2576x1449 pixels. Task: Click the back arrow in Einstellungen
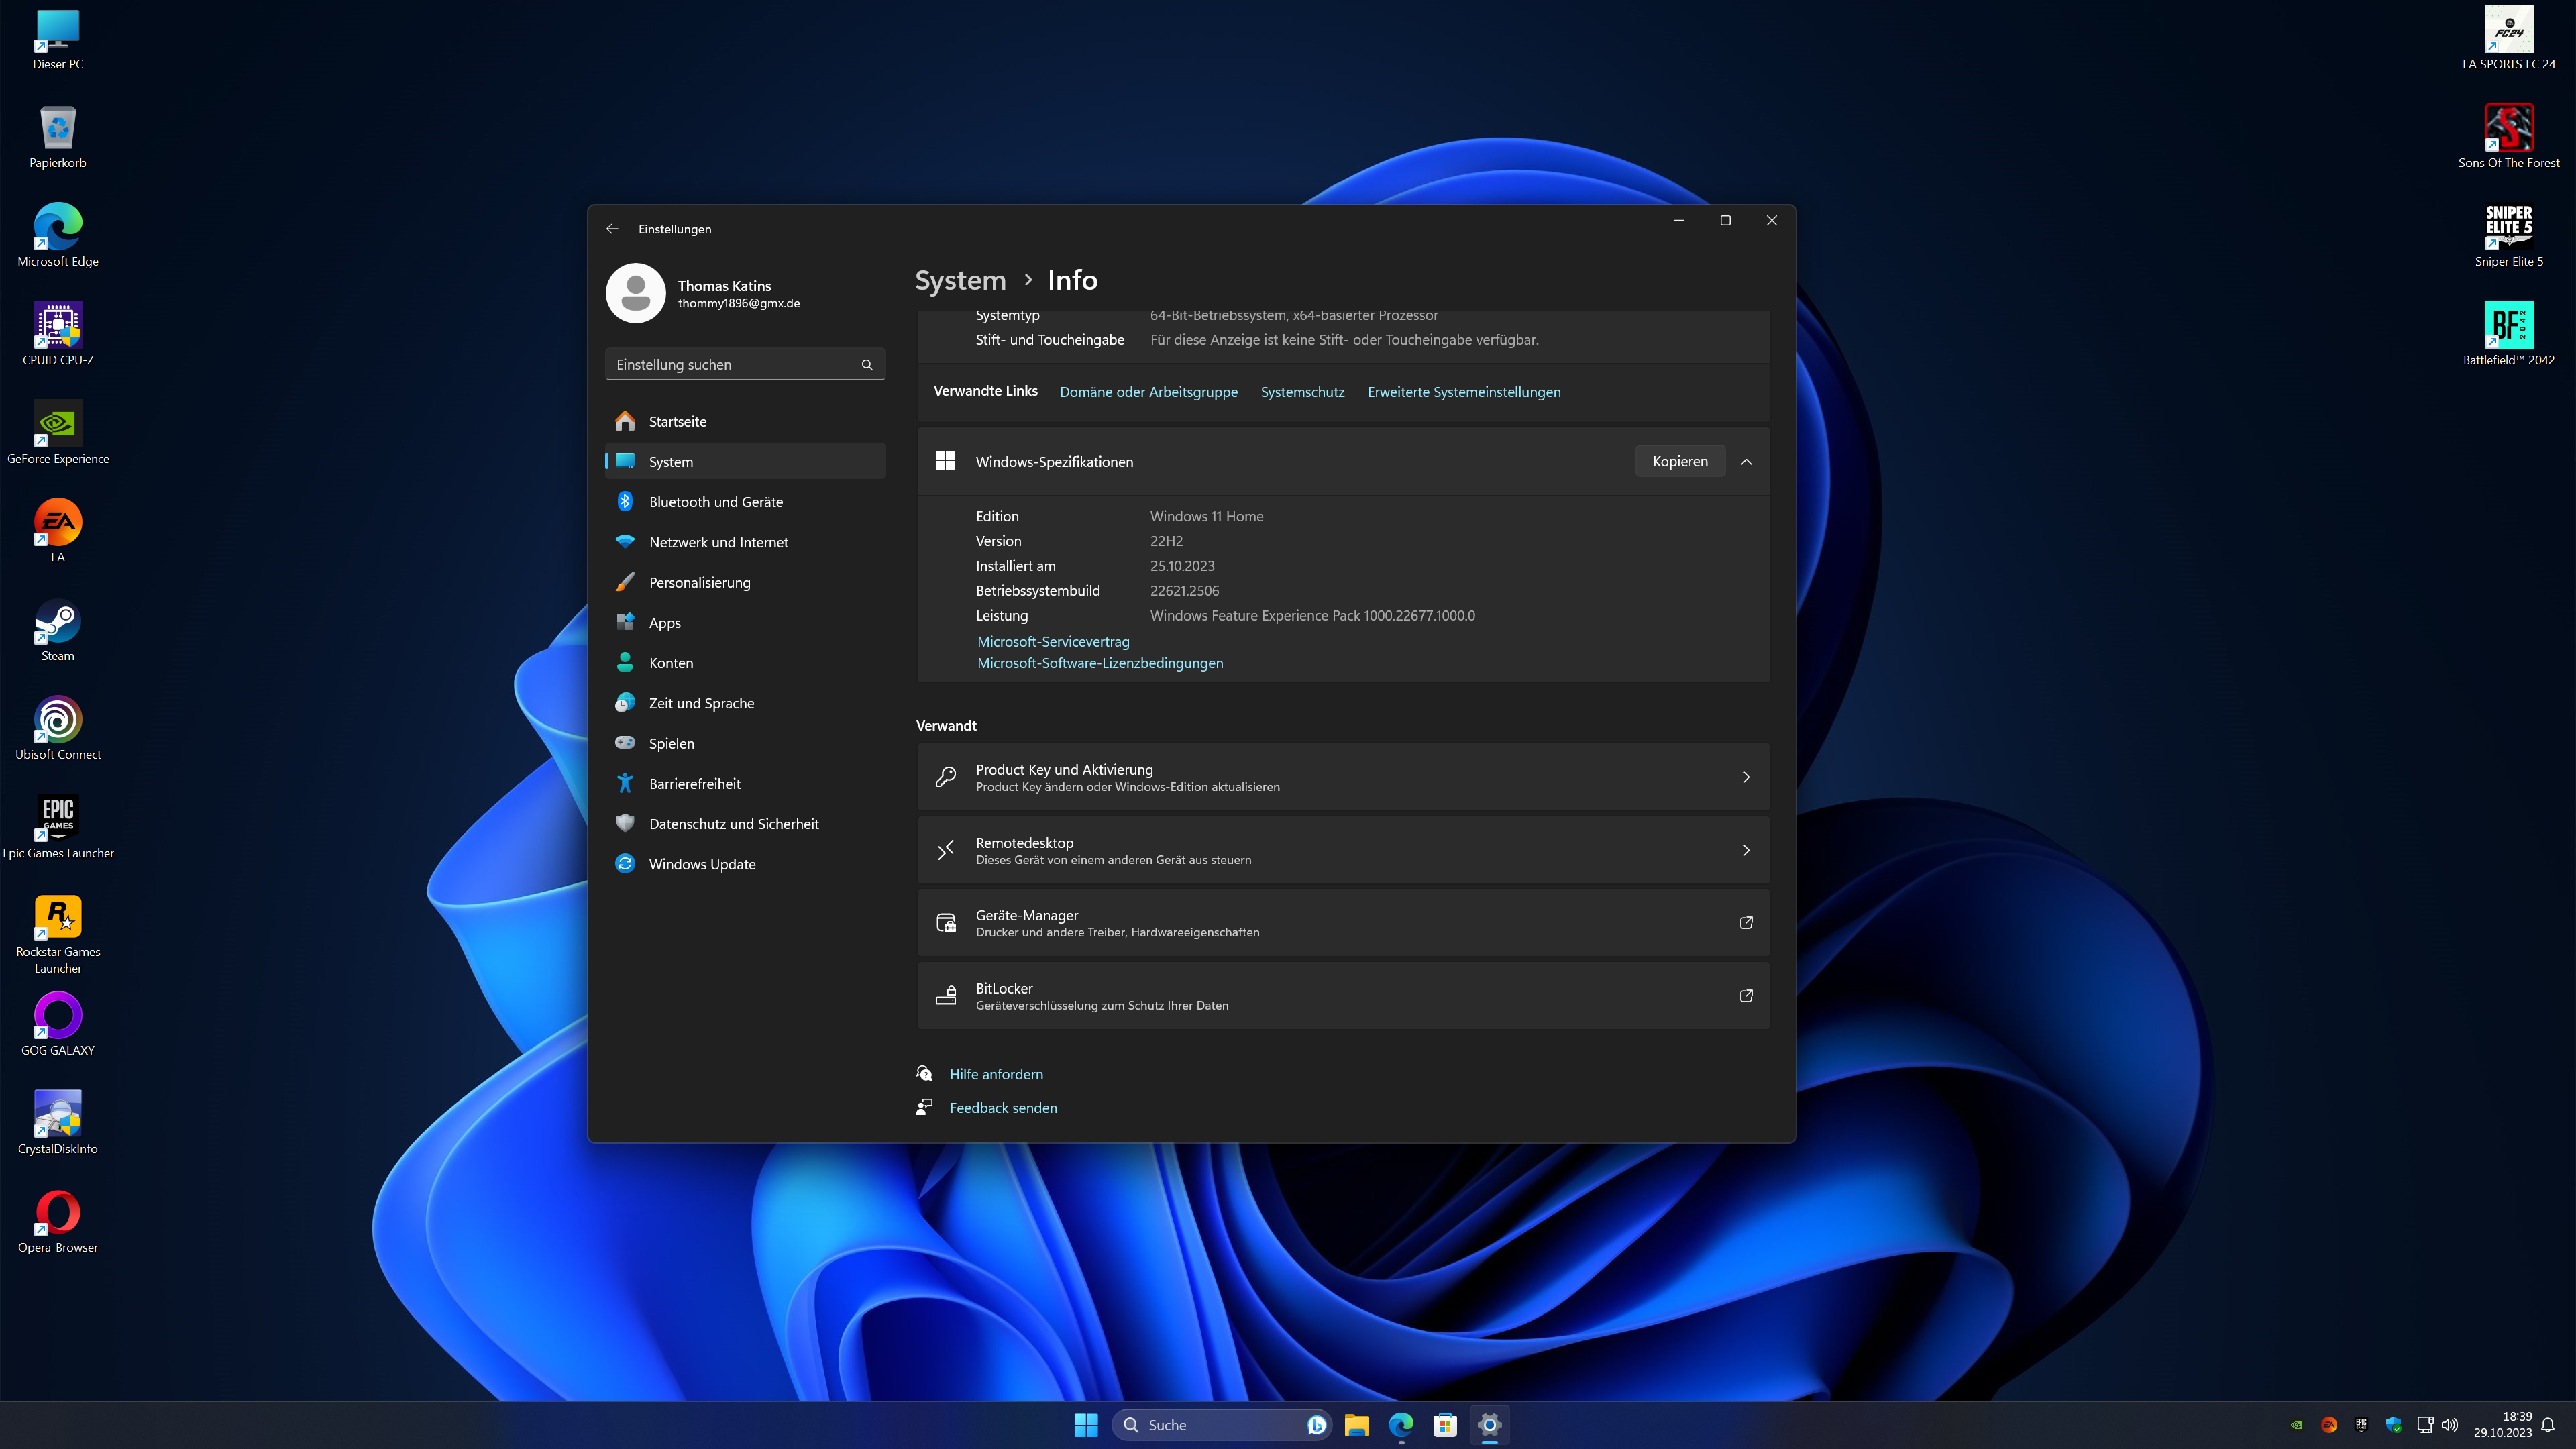click(x=612, y=229)
